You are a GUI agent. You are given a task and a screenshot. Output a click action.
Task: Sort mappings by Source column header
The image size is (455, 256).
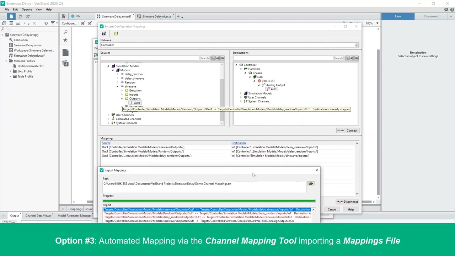tap(106, 143)
